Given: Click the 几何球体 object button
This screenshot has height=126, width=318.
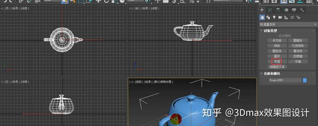Looking at the screenshot, I should [x=298, y=46].
